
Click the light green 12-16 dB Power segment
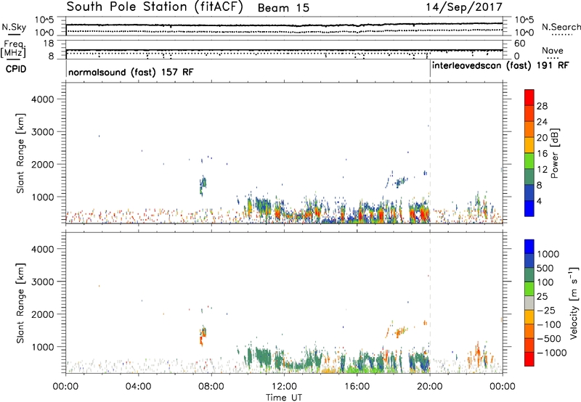pos(529,160)
